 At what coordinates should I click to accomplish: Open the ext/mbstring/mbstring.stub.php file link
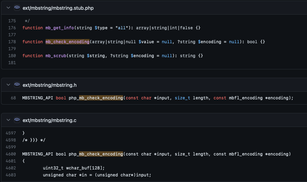(58, 8)
